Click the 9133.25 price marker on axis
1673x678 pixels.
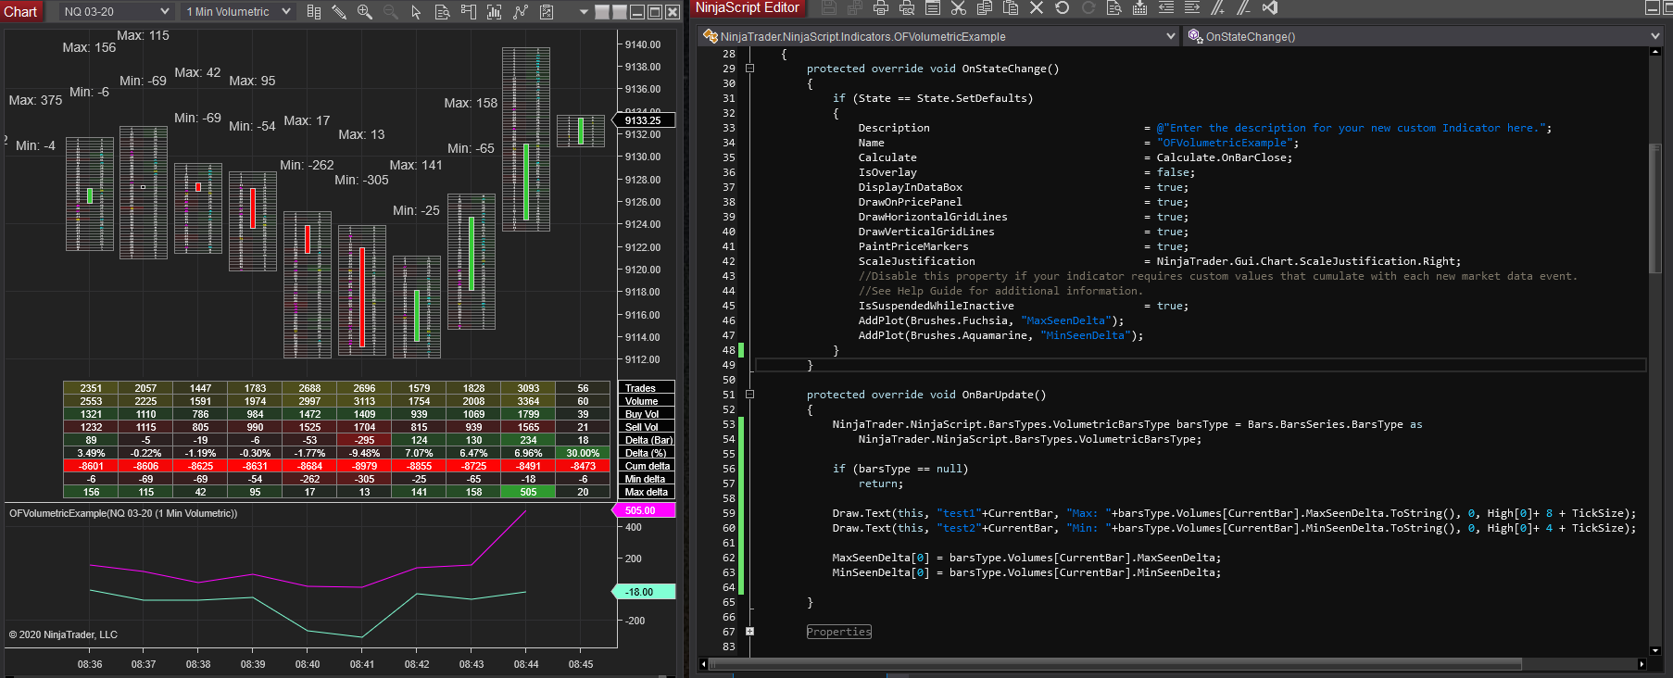pyautogui.click(x=644, y=120)
